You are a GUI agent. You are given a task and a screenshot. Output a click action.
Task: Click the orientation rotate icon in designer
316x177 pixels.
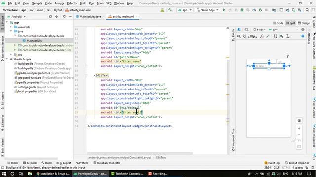(246, 29)
